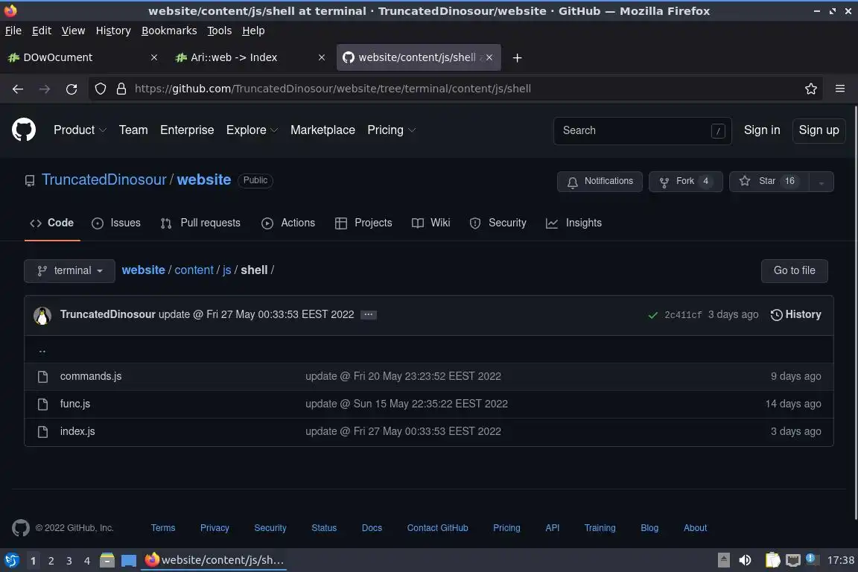The image size is (858, 572).
Task: Open the commit hash 2c411cf link
Action: coord(682,315)
